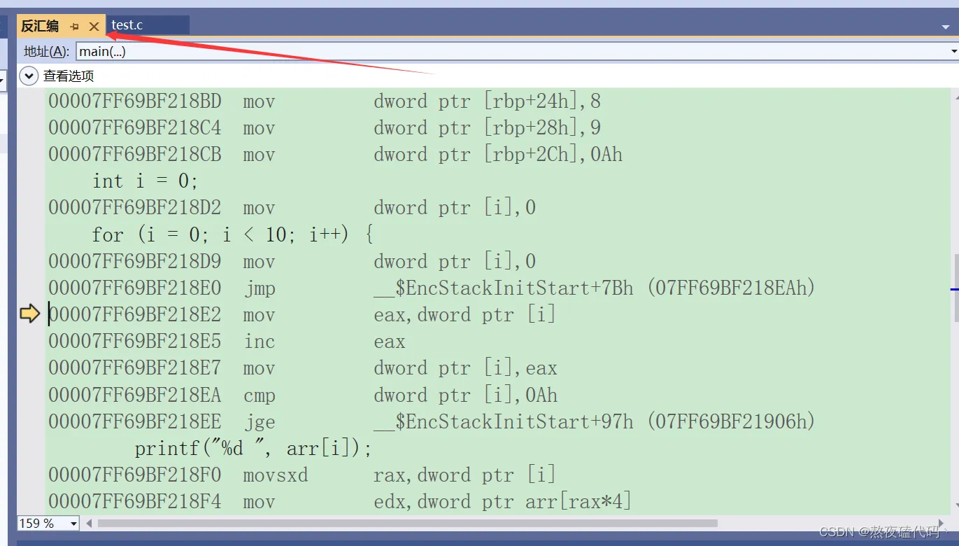959x546 pixels.
Task: Click address 00007FF69BF218CB
Action: tap(135, 155)
